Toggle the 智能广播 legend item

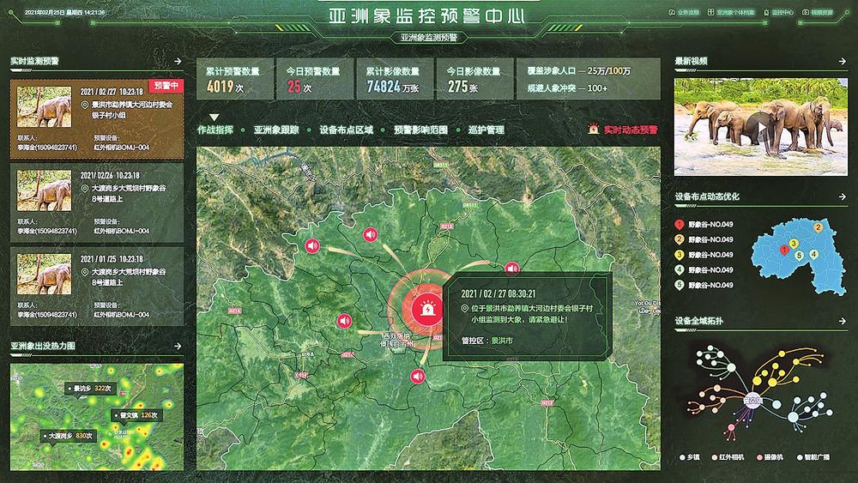818,459
